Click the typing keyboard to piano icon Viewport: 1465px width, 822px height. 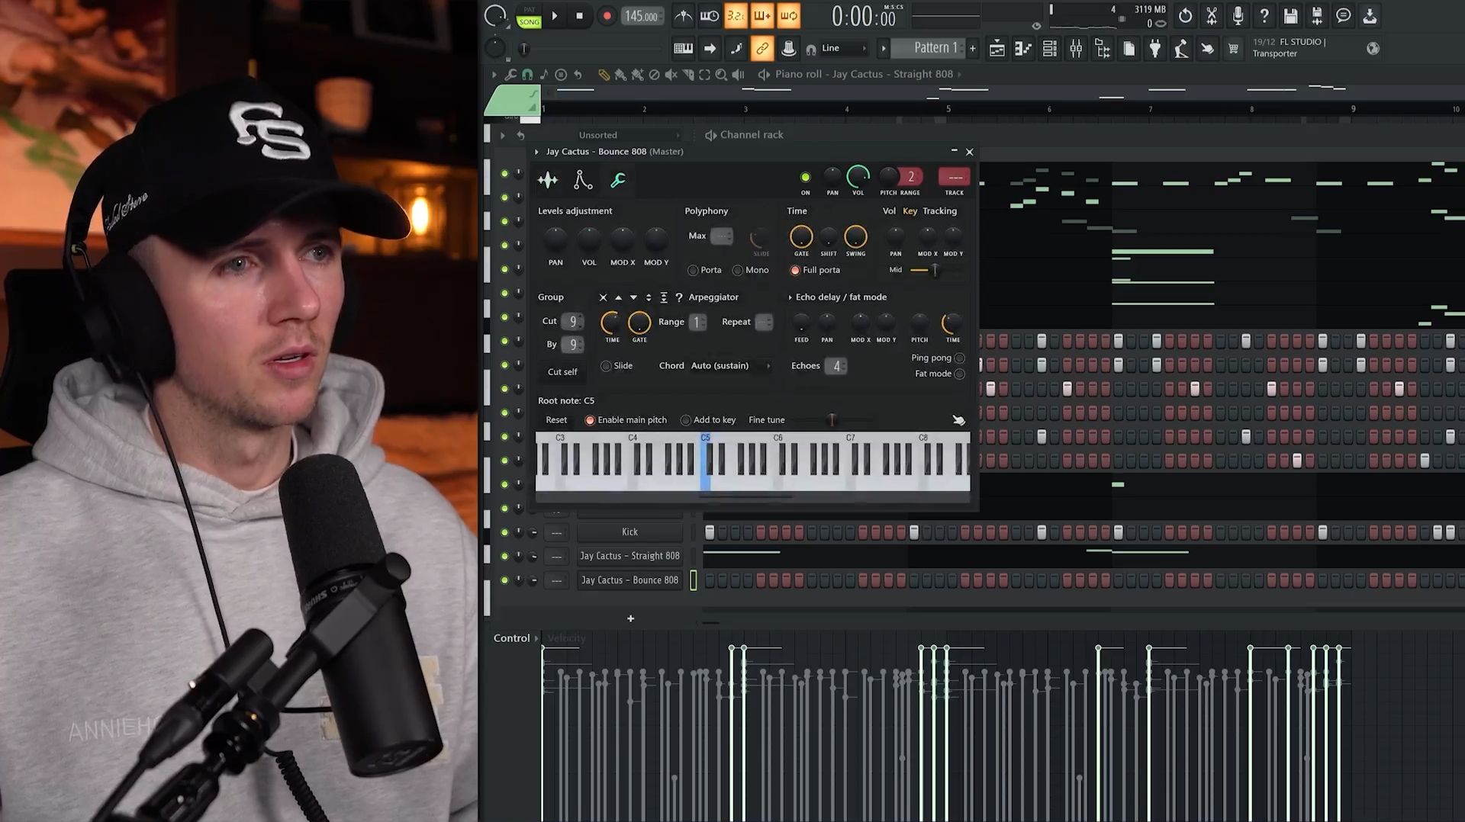pyautogui.click(x=683, y=49)
